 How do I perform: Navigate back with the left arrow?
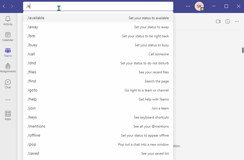[x=4, y=6]
